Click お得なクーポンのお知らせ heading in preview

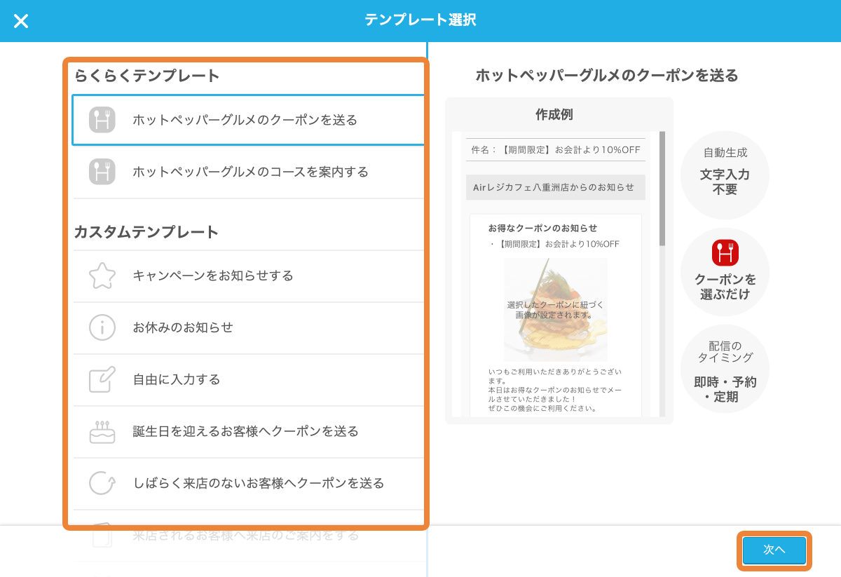click(543, 228)
